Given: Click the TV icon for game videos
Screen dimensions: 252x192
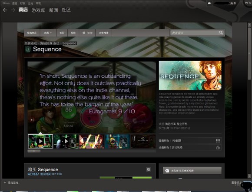Looking at the screenshot, I should pyautogui.click(x=218, y=148).
